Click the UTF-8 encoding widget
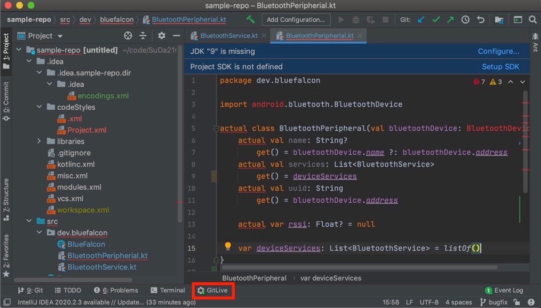 coord(429,302)
